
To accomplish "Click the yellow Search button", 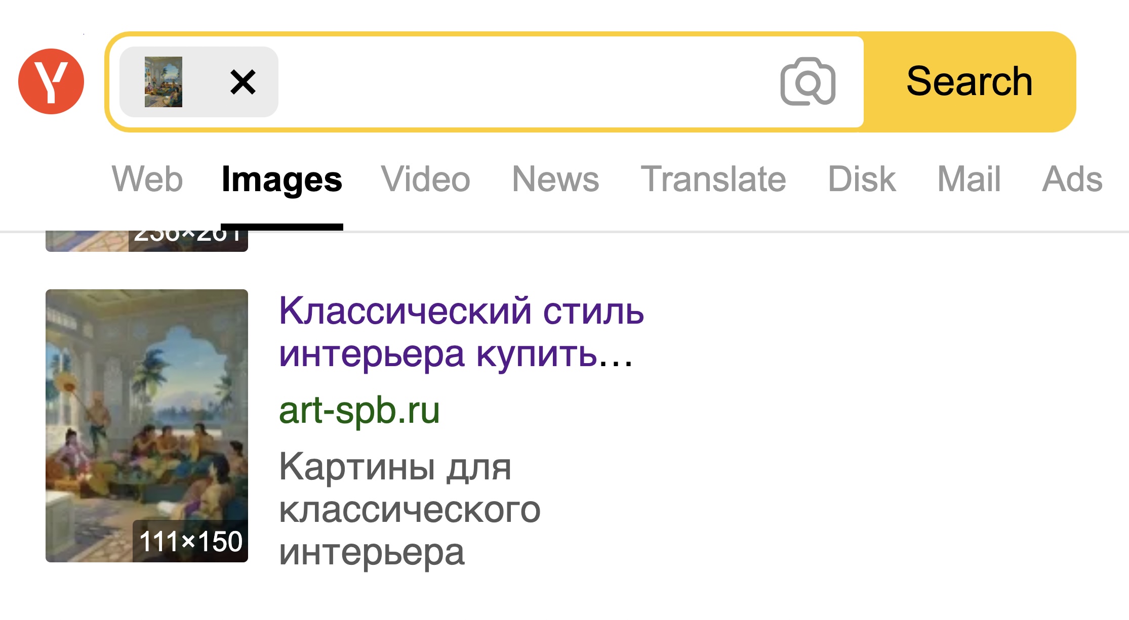I will (x=970, y=81).
